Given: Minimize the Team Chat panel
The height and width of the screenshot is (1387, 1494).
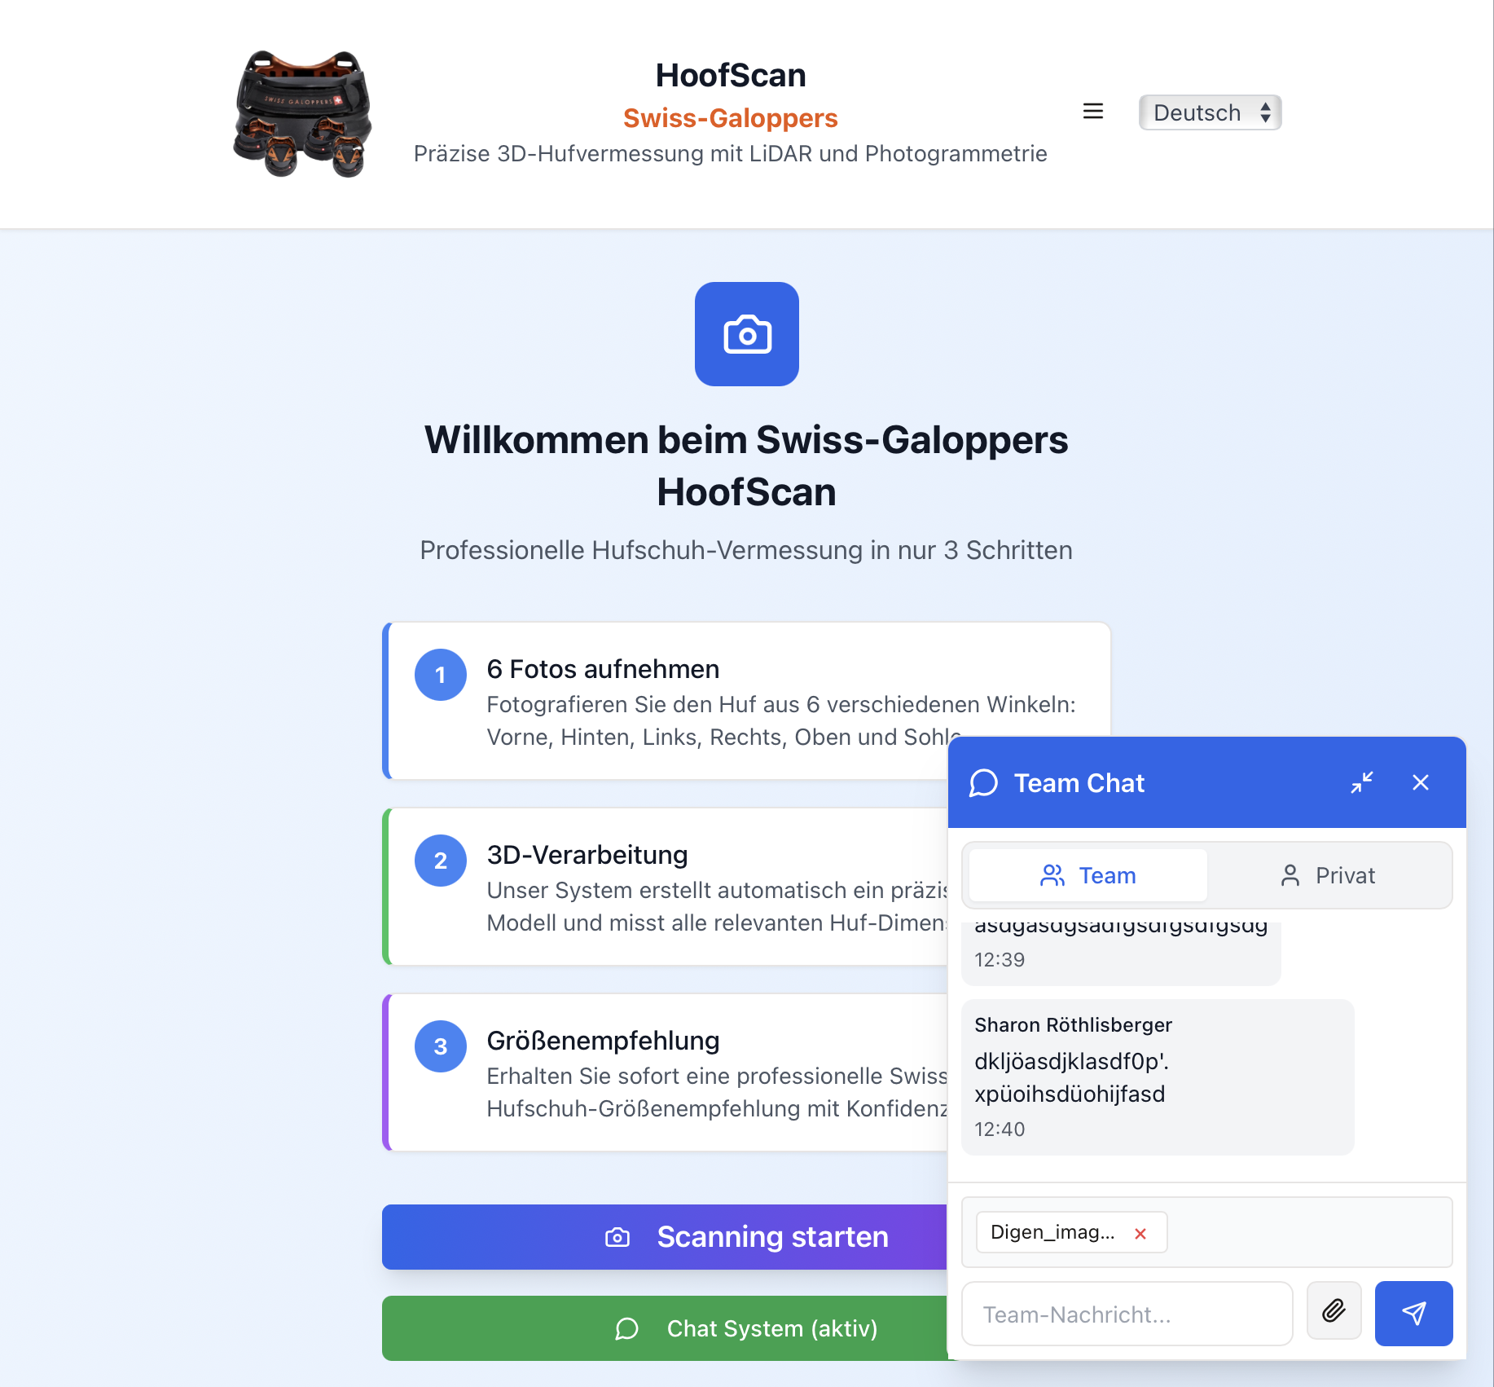Looking at the screenshot, I should click(x=1362, y=782).
